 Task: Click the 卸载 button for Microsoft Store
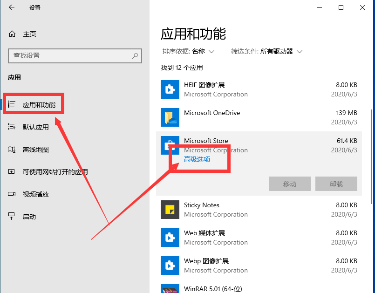click(336, 184)
